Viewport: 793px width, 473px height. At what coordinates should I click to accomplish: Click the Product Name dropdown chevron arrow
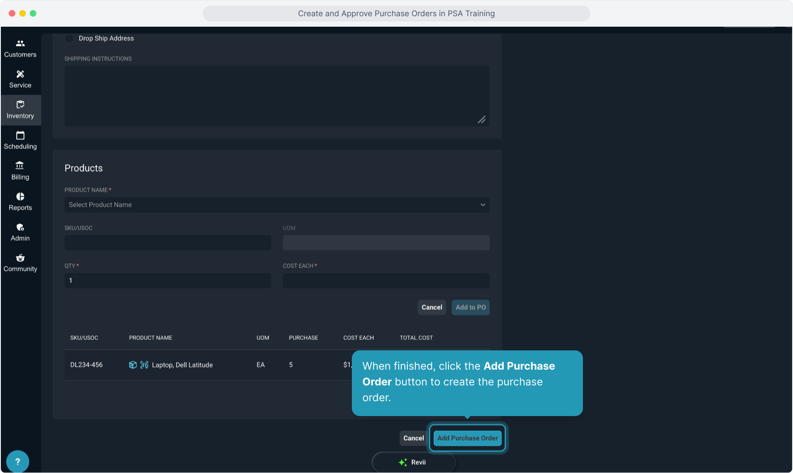pyautogui.click(x=483, y=205)
